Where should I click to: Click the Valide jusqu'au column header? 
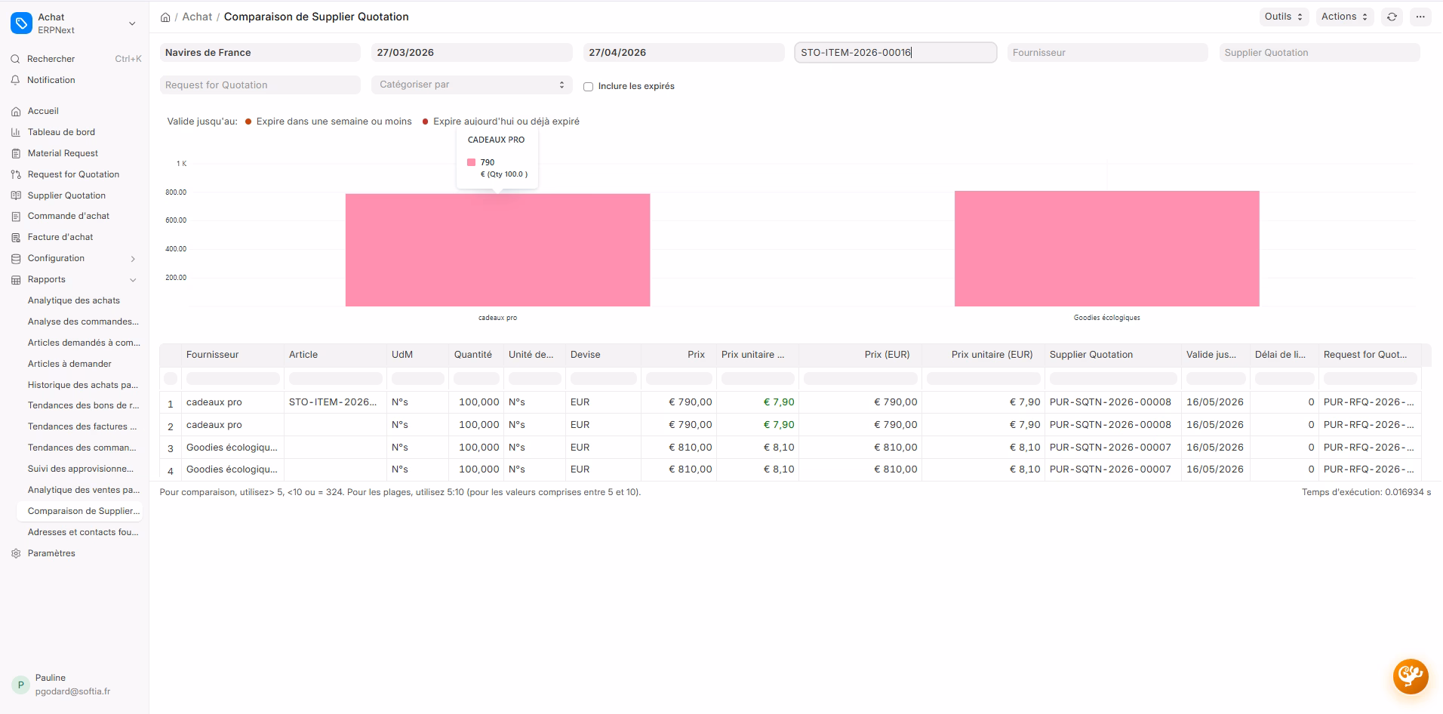coord(1215,355)
